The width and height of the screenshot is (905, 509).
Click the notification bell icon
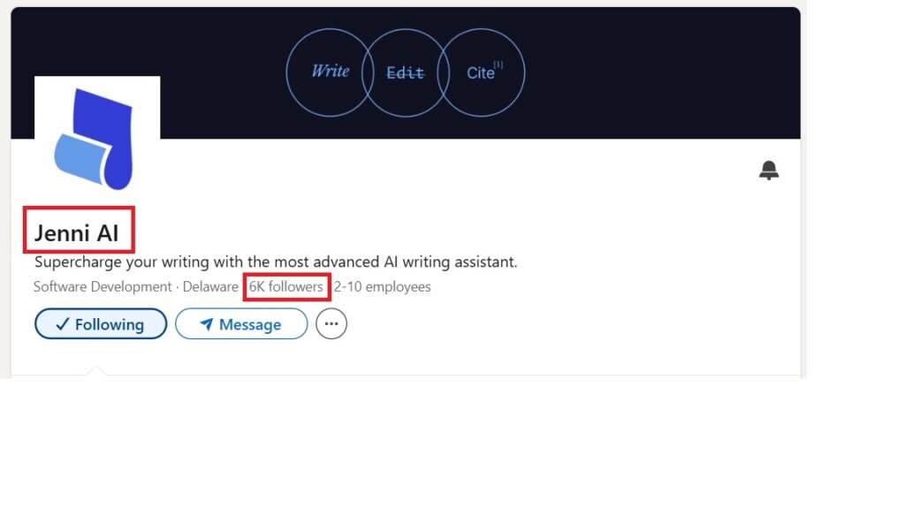coord(768,171)
